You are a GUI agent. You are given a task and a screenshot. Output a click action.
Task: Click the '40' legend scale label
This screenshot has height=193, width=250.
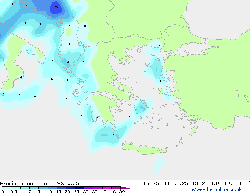point(104,191)
